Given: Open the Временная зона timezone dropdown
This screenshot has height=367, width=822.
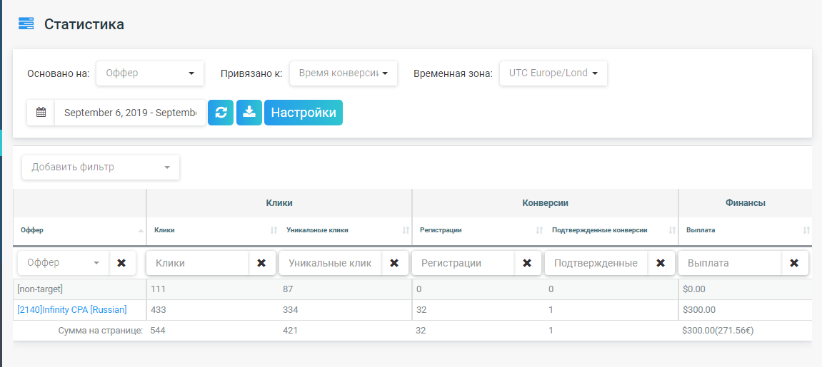Looking at the screenshot, I should pos(553,73).
